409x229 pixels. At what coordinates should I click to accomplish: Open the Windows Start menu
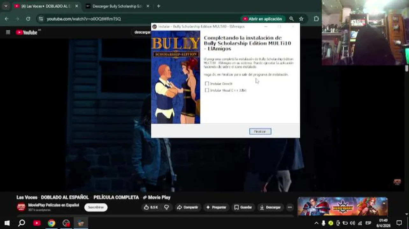coord(7,223)
